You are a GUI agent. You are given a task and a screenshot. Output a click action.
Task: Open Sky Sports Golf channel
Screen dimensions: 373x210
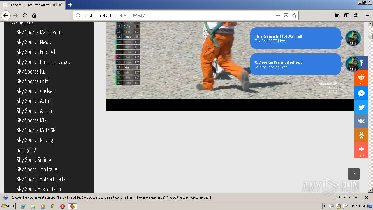pos(32,81)
